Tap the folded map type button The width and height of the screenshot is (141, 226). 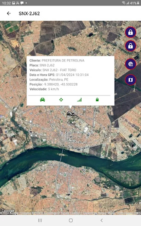tap(130, 80)
